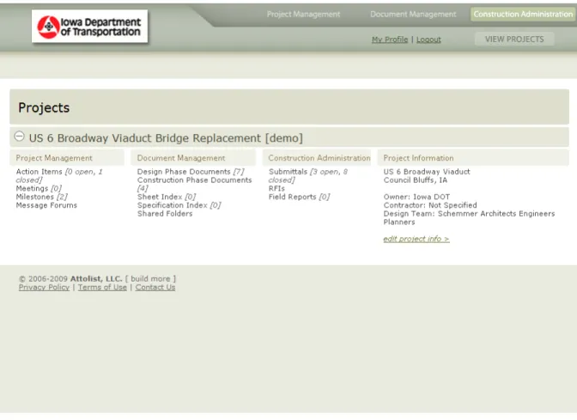The height and width of the screenshot is (420, 577).
Task: Click the Attolist, LLC. footer text
Action: pyautogui.click(x=96, y=278)
